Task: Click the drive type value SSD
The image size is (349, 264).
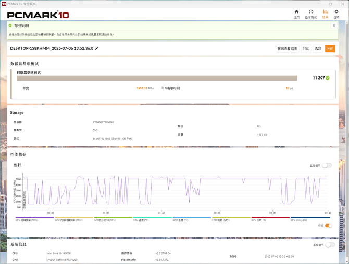Action: [x=95, y=130]
